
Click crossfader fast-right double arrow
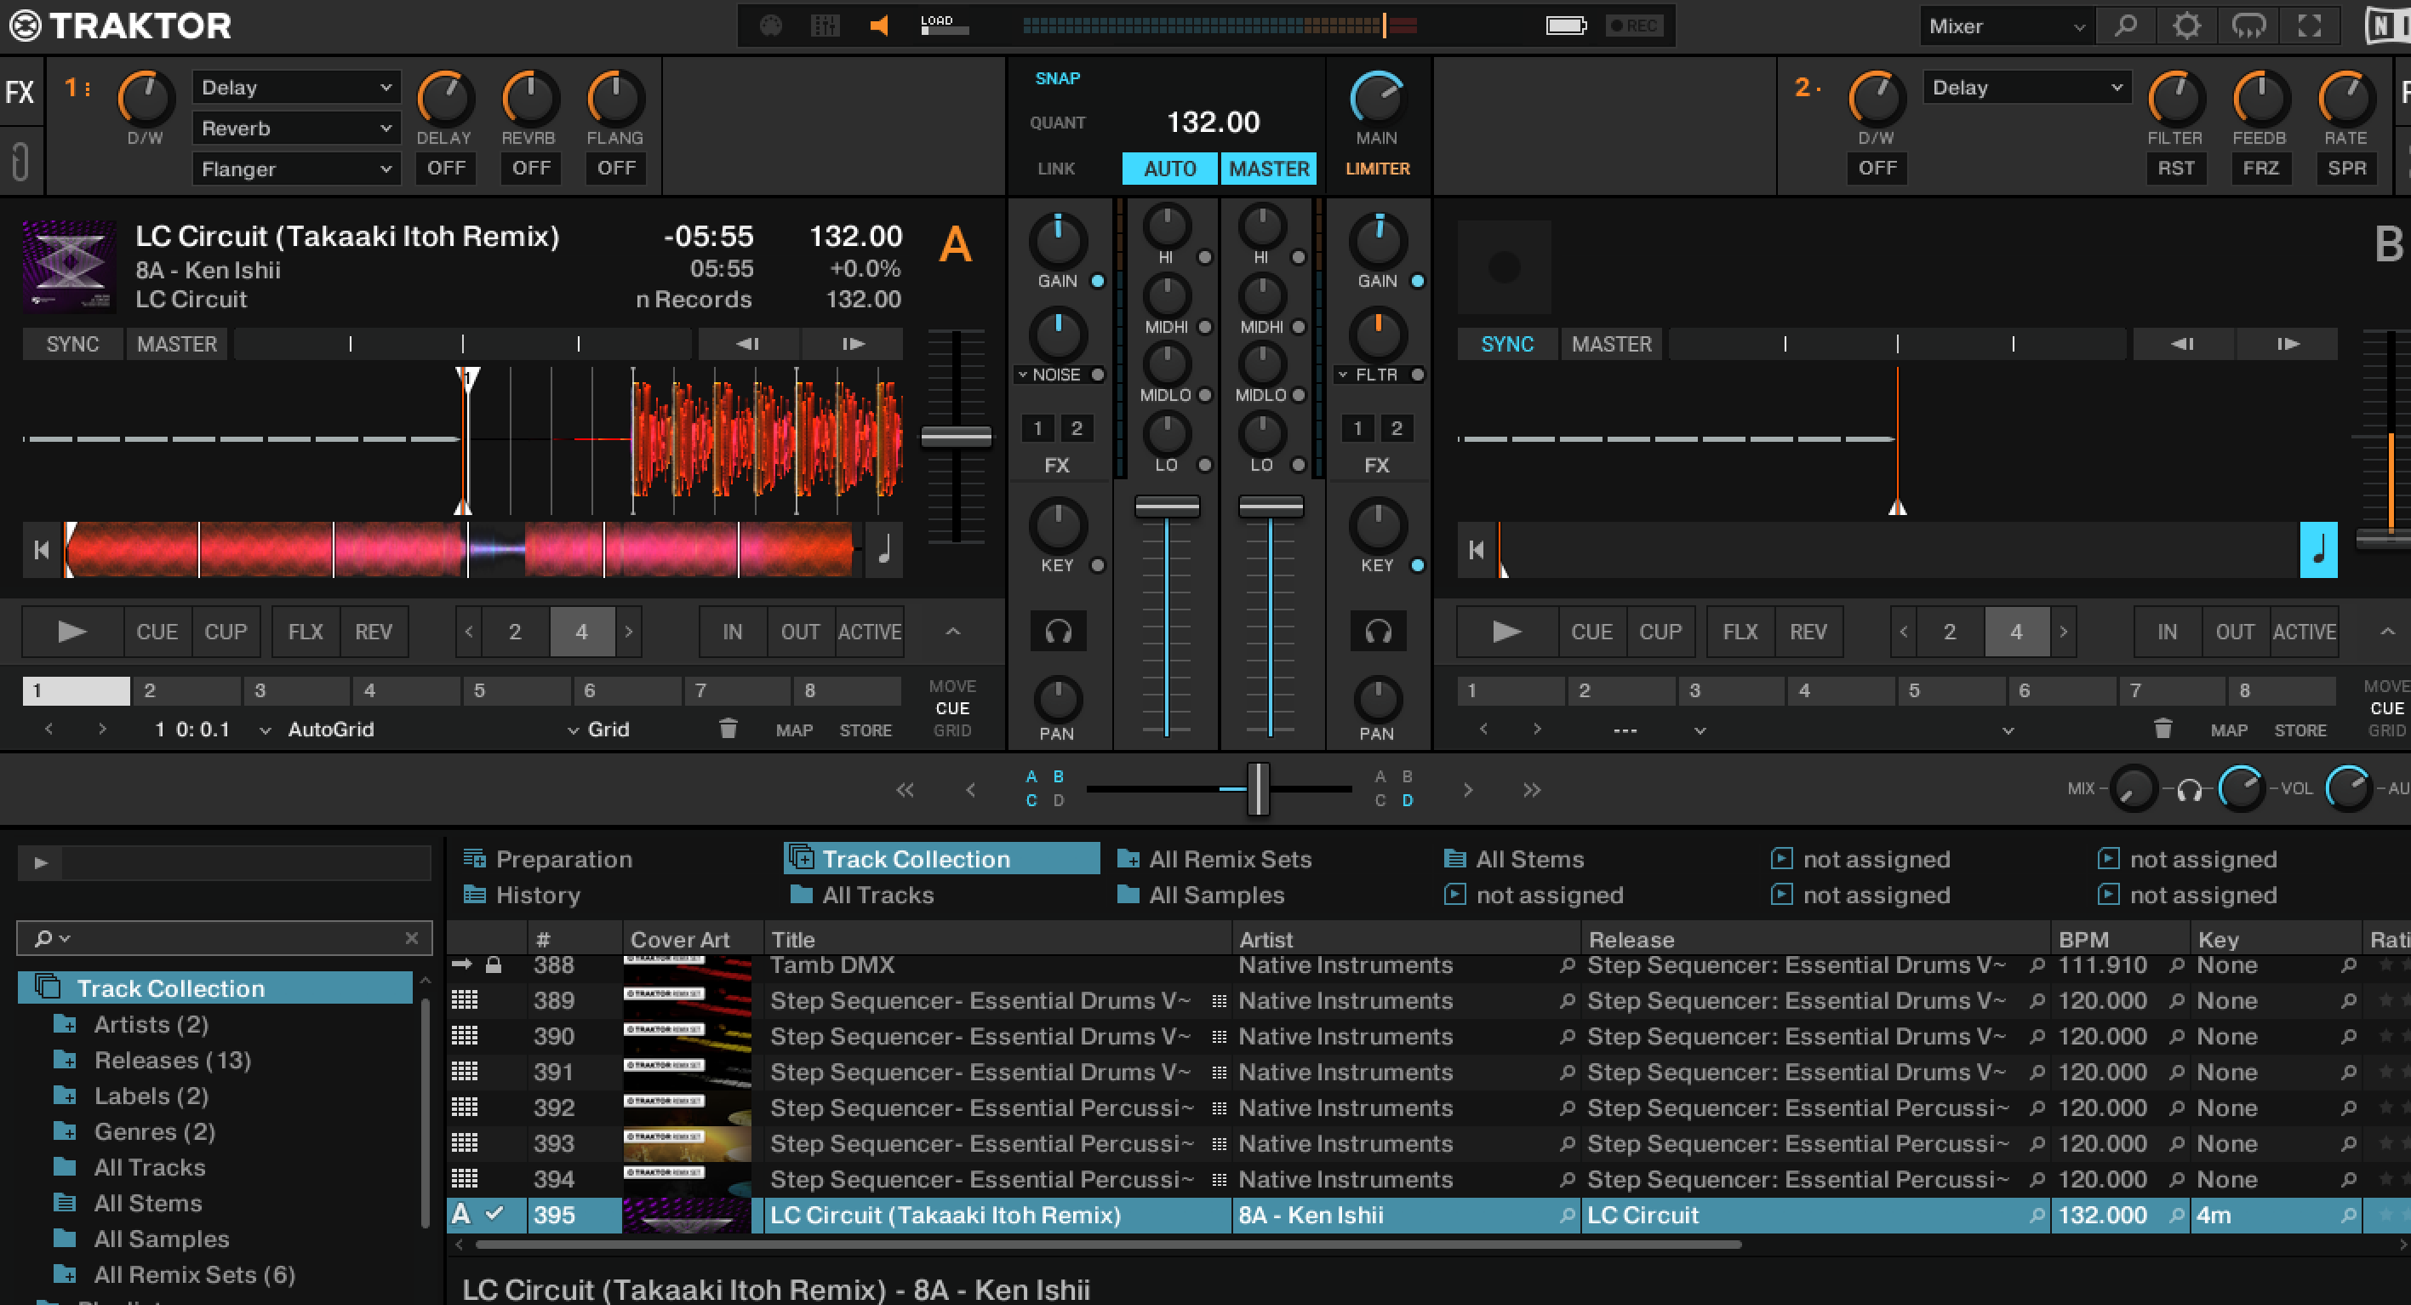tap(1531, 790)
